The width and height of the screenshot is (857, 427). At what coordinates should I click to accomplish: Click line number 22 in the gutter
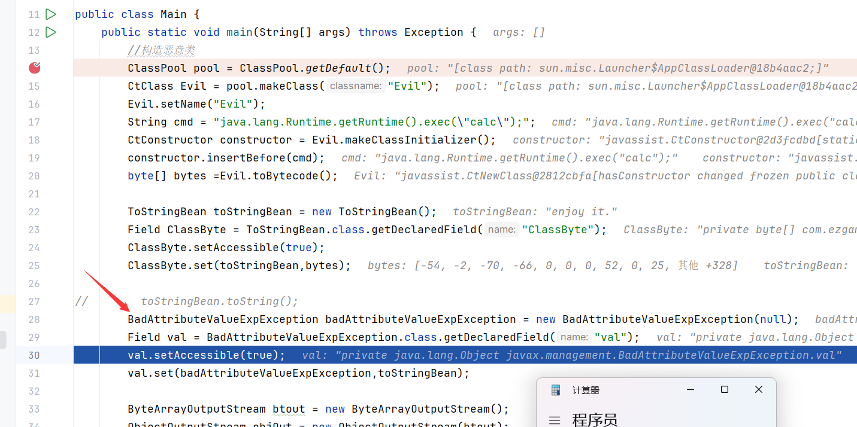pos(34,212)
